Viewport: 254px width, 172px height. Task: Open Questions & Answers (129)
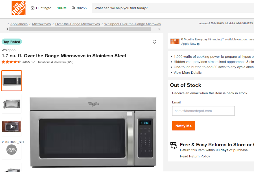[55, 62]
